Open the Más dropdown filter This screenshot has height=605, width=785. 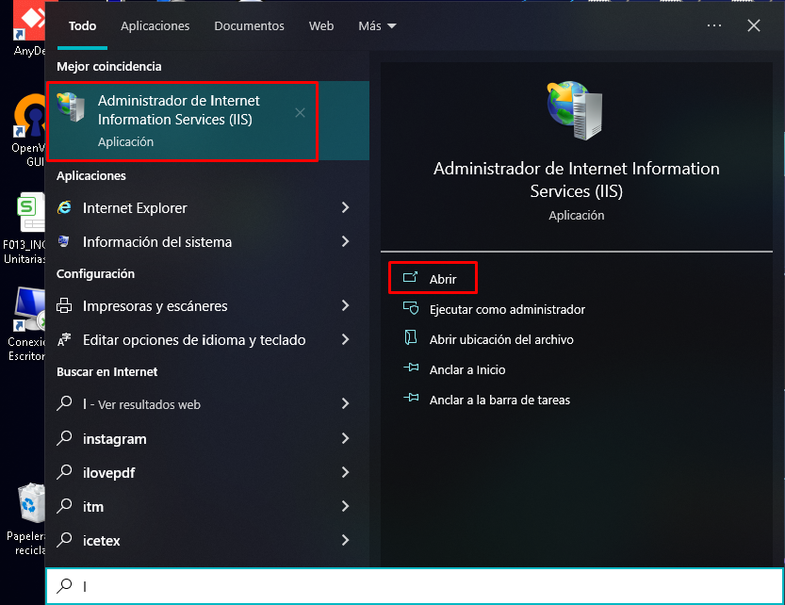tap(377, 26)
